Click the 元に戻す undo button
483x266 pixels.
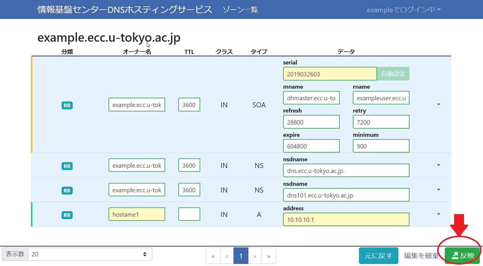(379, 256)
